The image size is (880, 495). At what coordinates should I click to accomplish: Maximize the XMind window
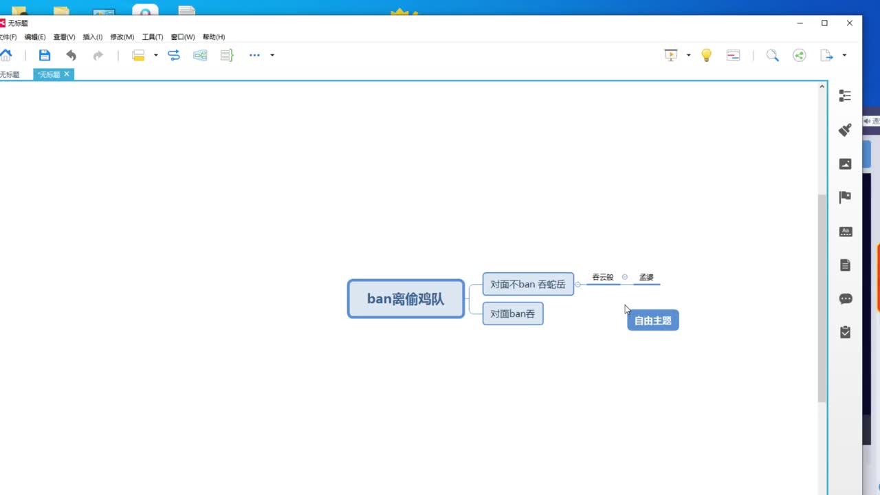[824, 23]
